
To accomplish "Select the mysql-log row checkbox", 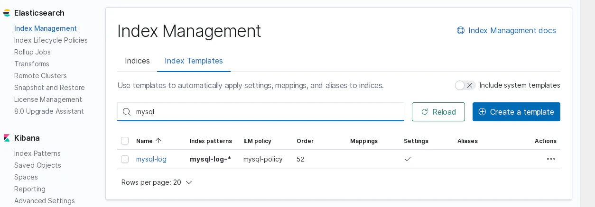I will coord(125,159).
